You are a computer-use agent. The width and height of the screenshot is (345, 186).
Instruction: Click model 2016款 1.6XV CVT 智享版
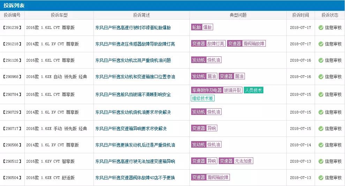[50, 161]
